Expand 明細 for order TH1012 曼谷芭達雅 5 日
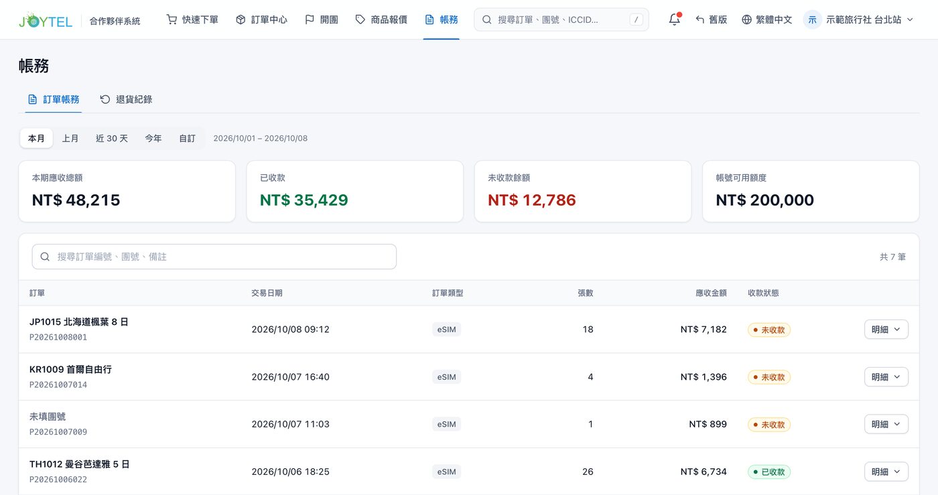This screenshot has height=495, width=938. pos(886,472)
